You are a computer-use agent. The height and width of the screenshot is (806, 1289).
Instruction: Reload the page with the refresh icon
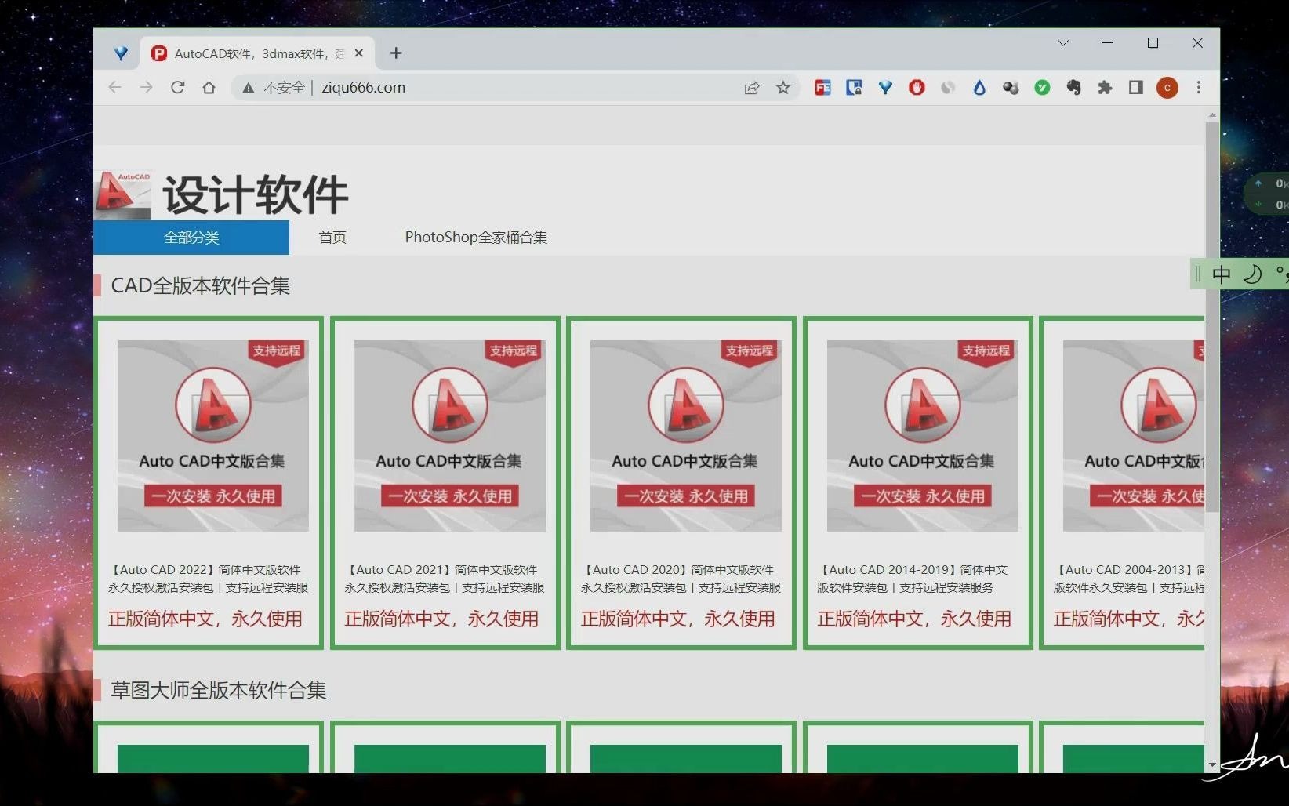(x=177, y=87)
